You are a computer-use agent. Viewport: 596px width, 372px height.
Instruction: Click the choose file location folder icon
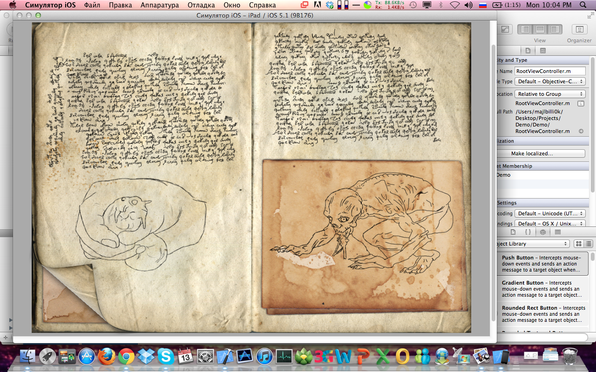(581, 103)
